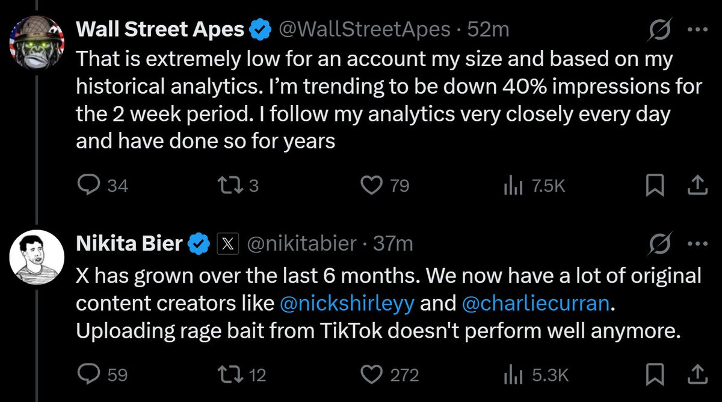Share the Wall Street Apes post
This screenshot has height=402, width=722.
pyautogui.click(x=696, y=187)
